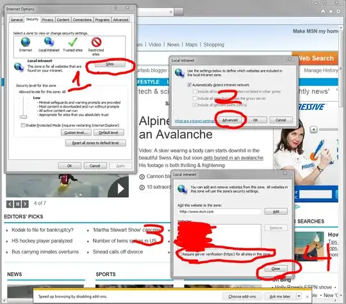Switch to the Security tab
The image size is (346, 304).
(x=32, y=19)
